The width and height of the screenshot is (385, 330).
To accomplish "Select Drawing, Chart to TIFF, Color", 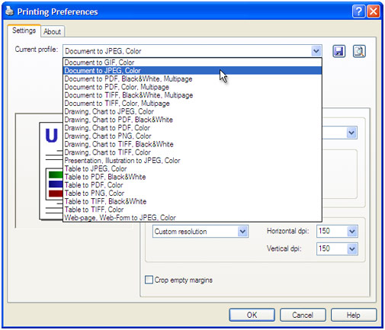I will (x=192, y=152).
